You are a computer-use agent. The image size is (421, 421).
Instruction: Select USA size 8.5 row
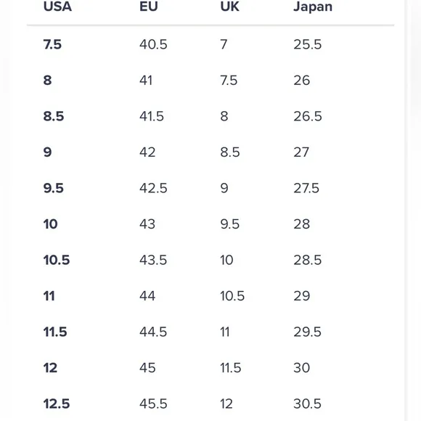click(x=210, y=116)
